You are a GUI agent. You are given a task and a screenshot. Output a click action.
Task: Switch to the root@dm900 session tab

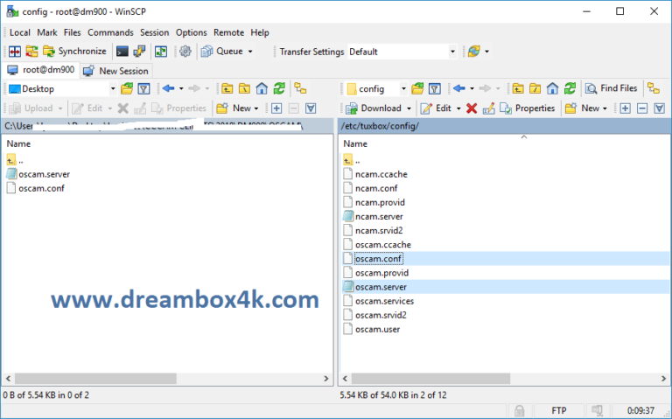pos(41,70)
